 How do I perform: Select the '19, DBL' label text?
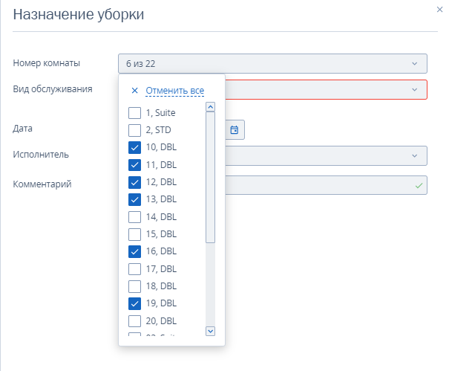click(161, 303)
